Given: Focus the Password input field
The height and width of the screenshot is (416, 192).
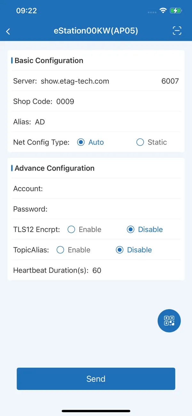Looking at the screenshot, I should click(x=112, y=209).
